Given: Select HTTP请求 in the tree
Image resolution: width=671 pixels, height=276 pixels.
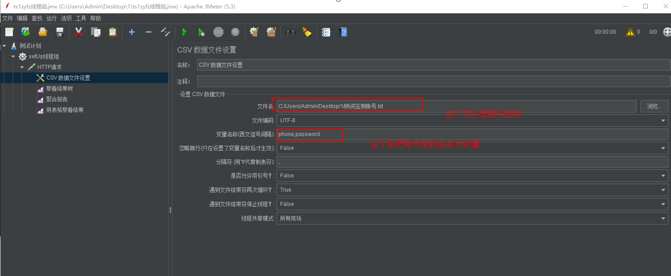Looking at the screenshot, I should pos(50,67).
